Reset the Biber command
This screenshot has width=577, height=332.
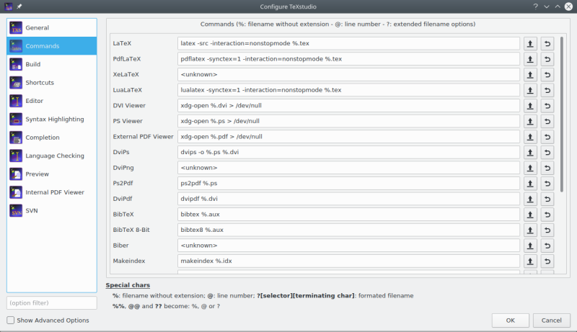(547, 246)
